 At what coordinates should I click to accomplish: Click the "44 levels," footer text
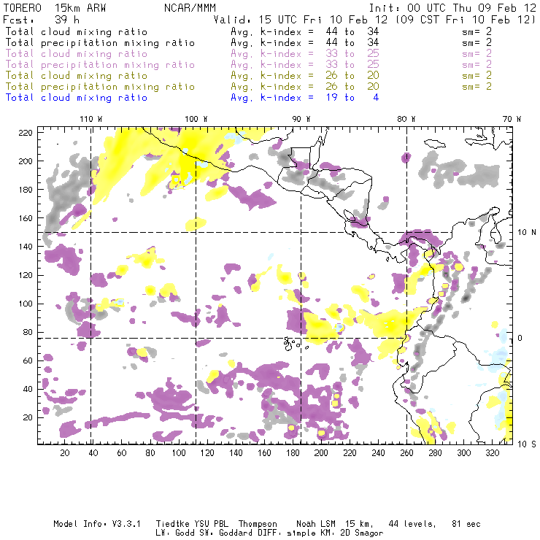tap(412, 524)
